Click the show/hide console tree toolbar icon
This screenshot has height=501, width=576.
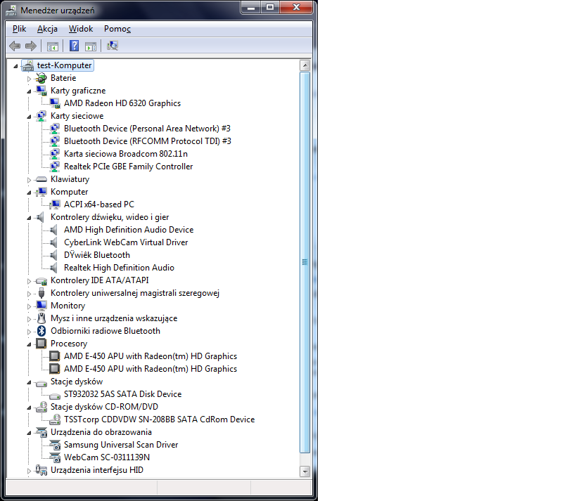pyautogui.click(x=53, y=46)
